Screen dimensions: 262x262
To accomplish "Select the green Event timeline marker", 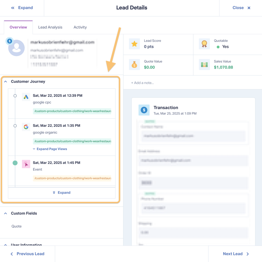I will click(x=15, y=163).
